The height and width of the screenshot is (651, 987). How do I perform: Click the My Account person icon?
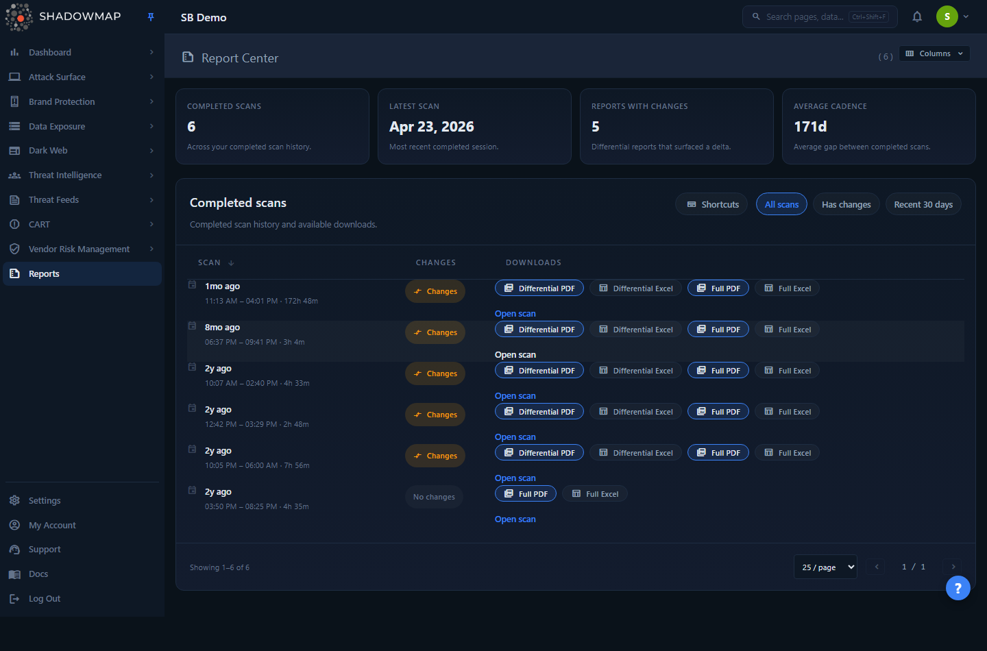14,525
